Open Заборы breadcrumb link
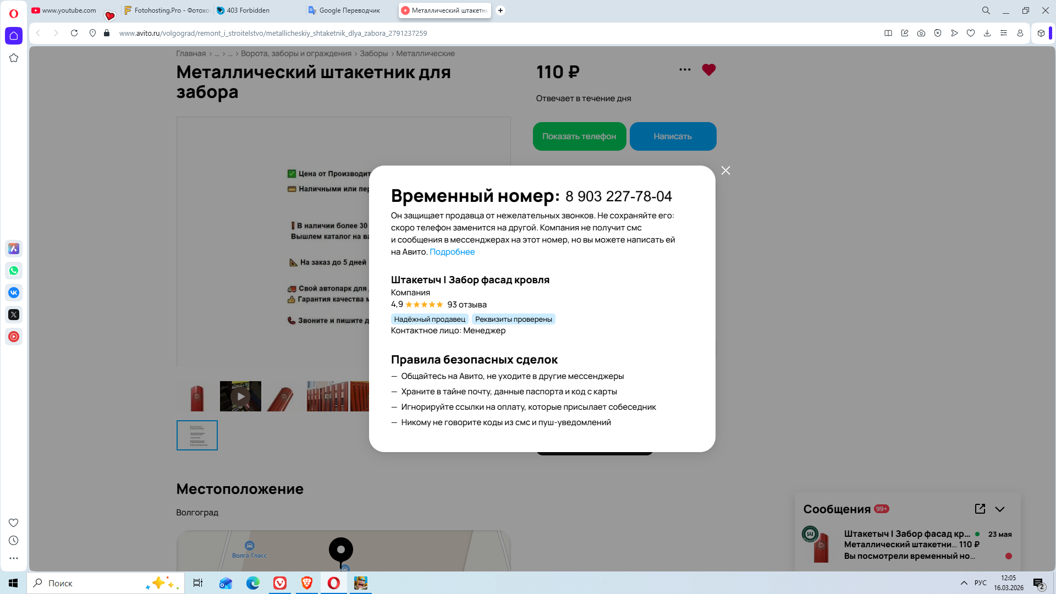Image resolution: width=1056 pixels, height=594 pixels. point(373,53)
